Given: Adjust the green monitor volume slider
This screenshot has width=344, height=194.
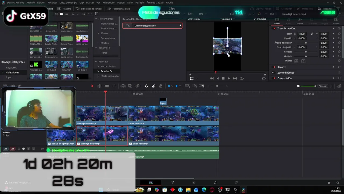Looking at the screenshot, I should coord(309,86).
